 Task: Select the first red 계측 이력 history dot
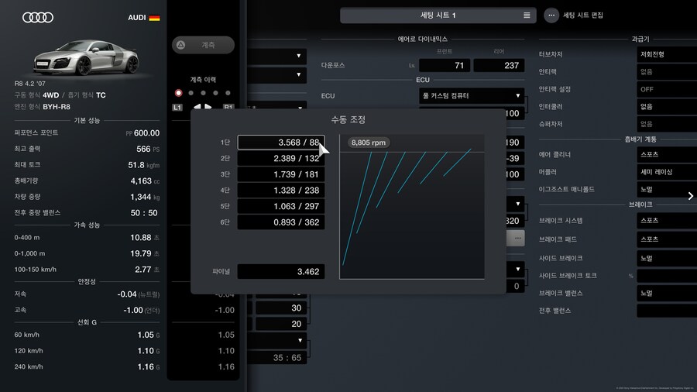coord(179,93)
